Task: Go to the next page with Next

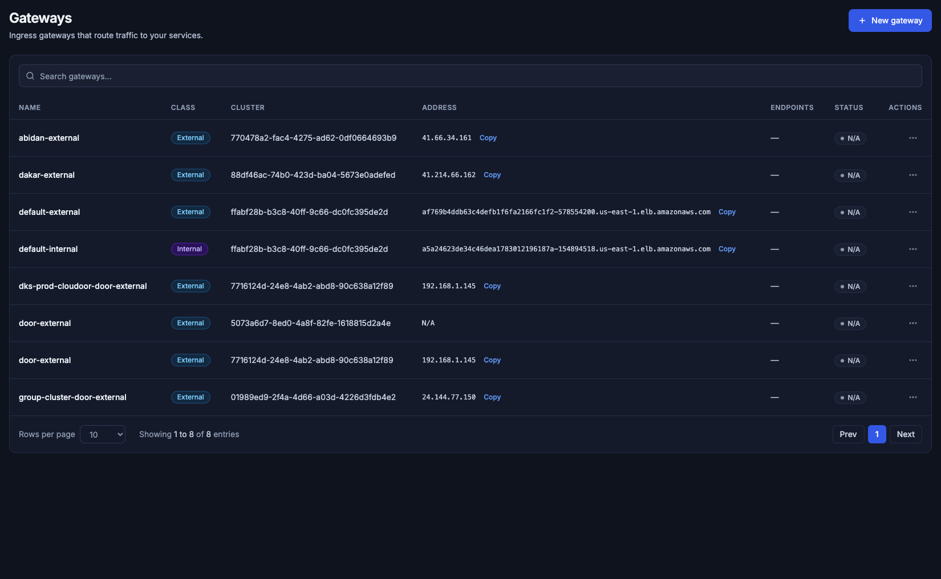Action: (906, 434)
